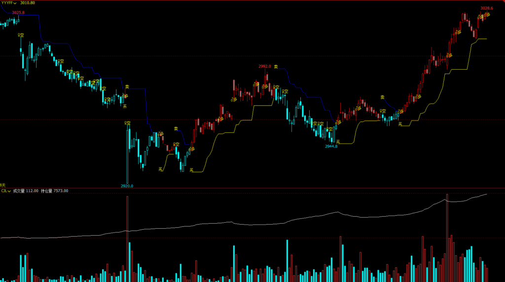This screenshot has height=282, width=505.
Task: Click the 持仓量 7573.00 open interest readout
Action: pos(54,191)
